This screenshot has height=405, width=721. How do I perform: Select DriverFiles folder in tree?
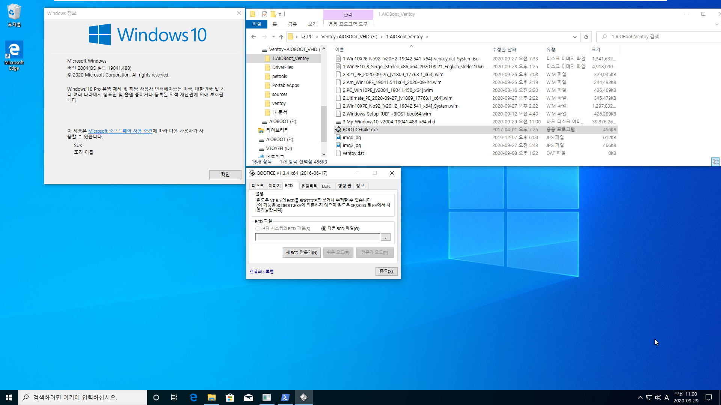click(282, 67)
